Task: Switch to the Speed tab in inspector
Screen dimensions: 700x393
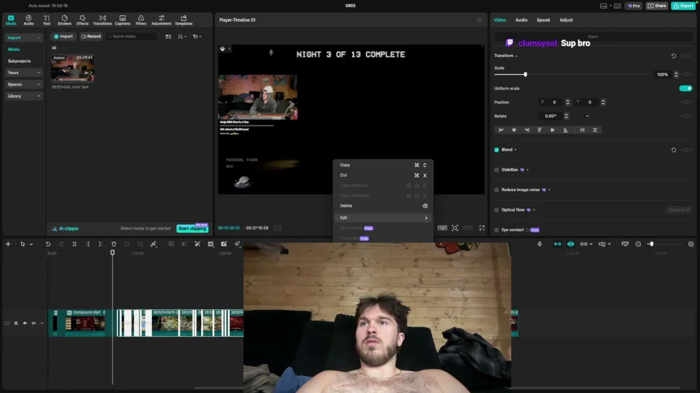Action: pyautogui.click(x=543, y=20)
